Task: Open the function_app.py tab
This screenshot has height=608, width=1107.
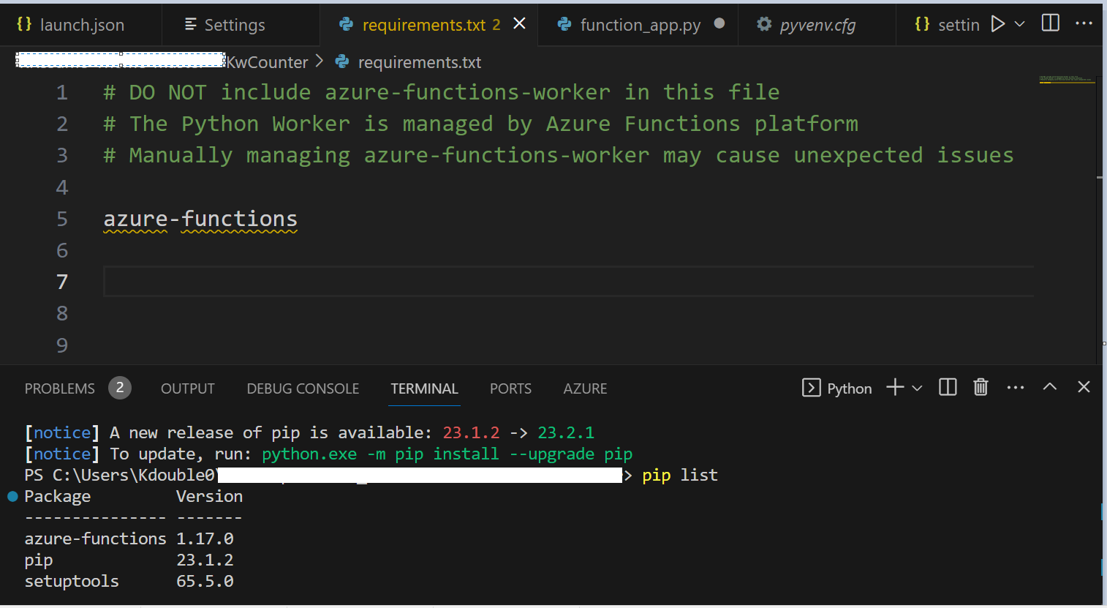Action: pos(640,25)
